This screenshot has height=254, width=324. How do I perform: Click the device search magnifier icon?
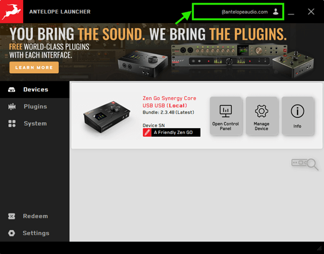pos(305,164)
